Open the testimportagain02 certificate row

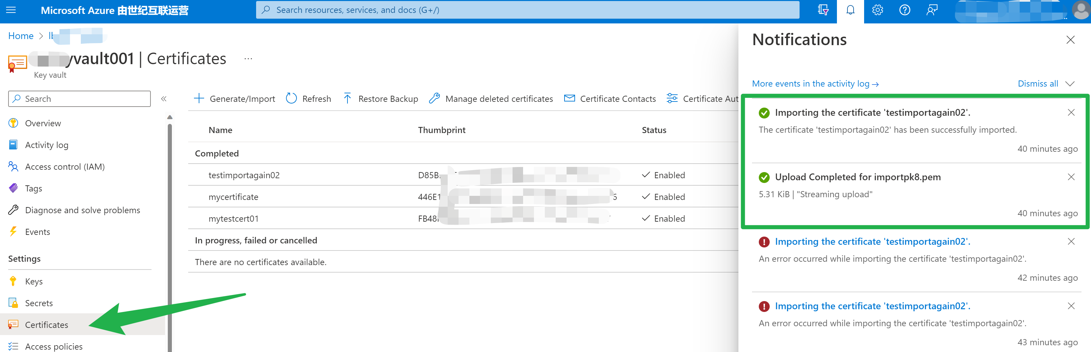tap(244, 175)
